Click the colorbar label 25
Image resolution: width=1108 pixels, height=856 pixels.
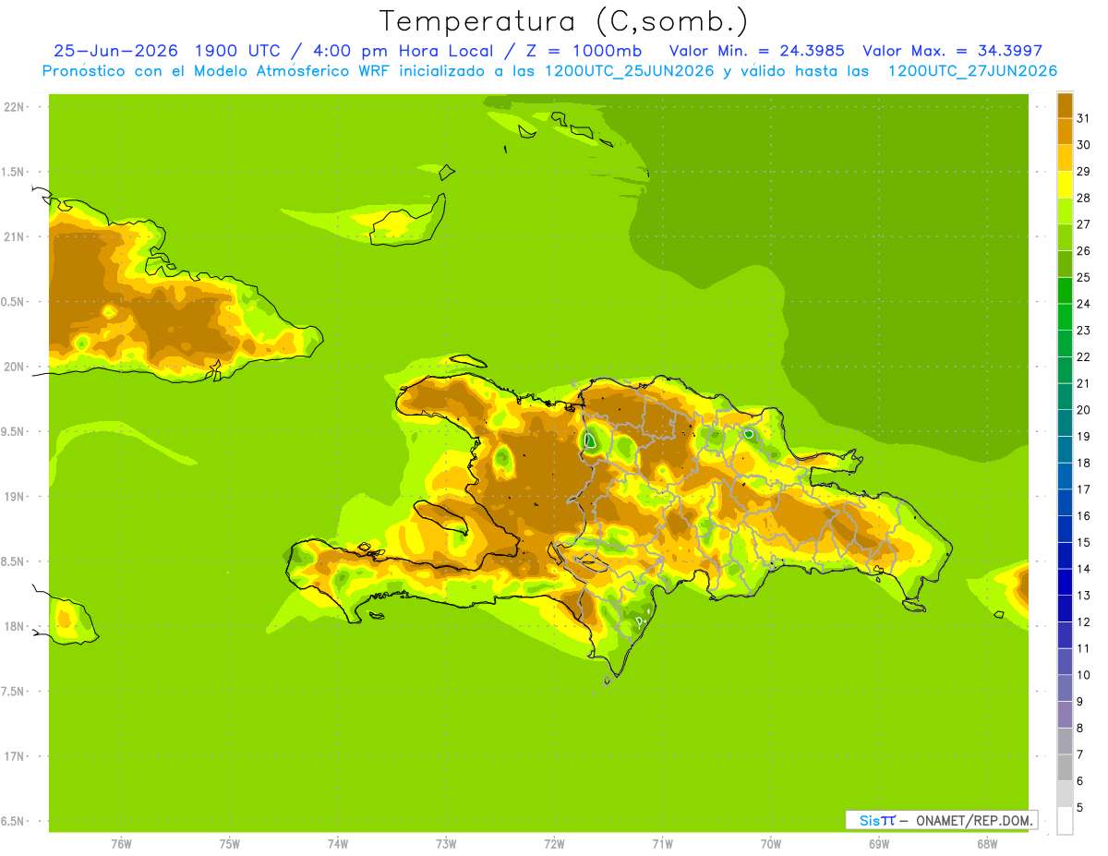pos(1084,277)
